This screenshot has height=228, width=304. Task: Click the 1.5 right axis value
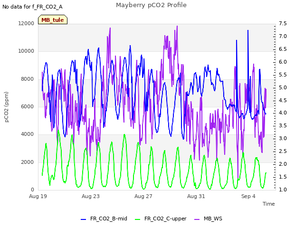tap(283, 177)
